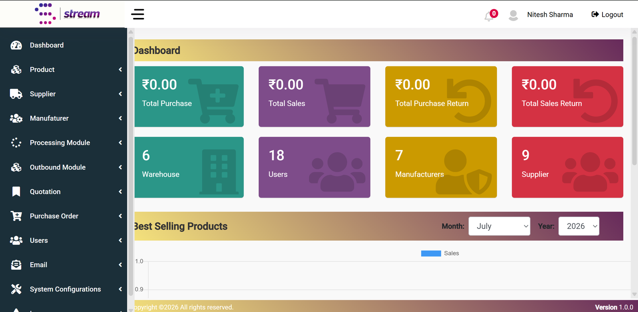Screen dimensions: 638x312
Task: Click the Email envelope icon
Action: coord(16,265)
